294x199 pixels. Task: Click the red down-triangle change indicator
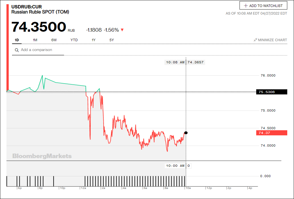122,30
